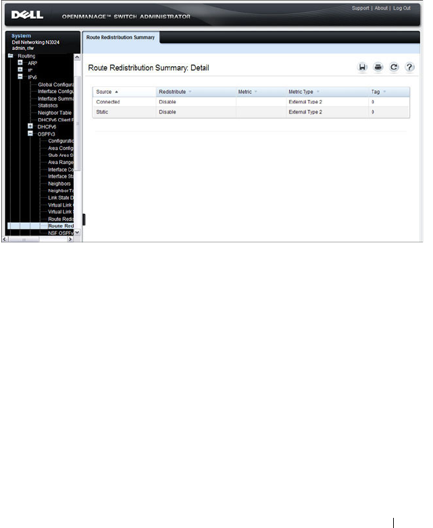Open the Link State Database tree item

click(61, 198)
